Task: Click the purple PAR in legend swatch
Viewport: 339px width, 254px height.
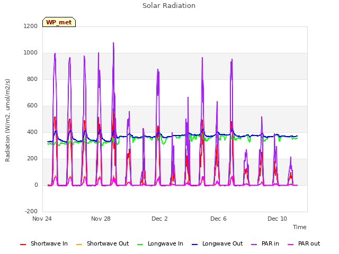Action: 254,244
